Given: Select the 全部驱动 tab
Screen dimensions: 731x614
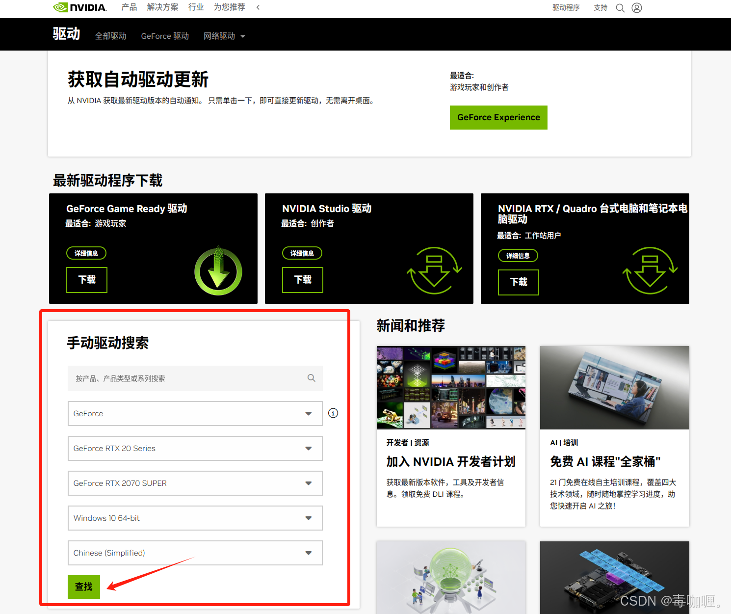Looking at the screenshot, I should [111, 36].
